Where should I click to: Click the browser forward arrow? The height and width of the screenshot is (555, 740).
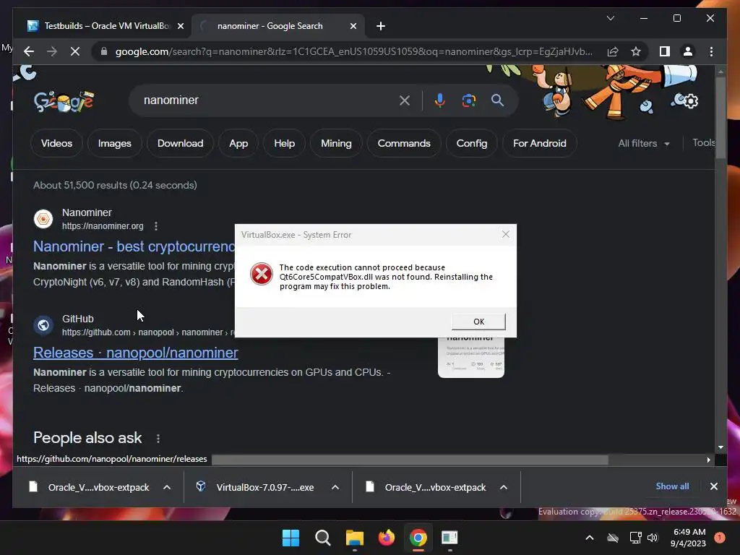[x=52, y=51]
